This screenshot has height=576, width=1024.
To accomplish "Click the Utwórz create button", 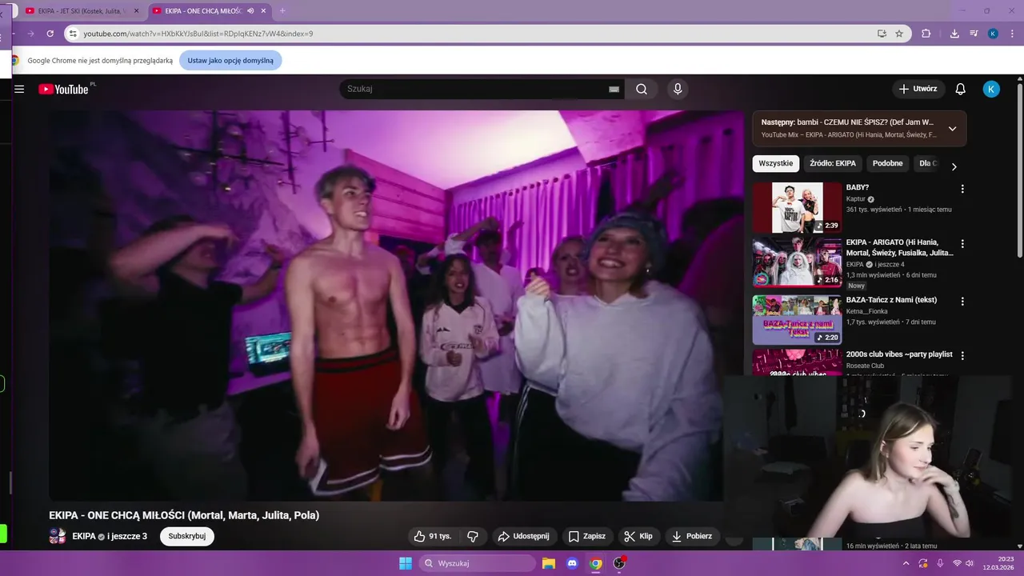I will tap(918, 89).
